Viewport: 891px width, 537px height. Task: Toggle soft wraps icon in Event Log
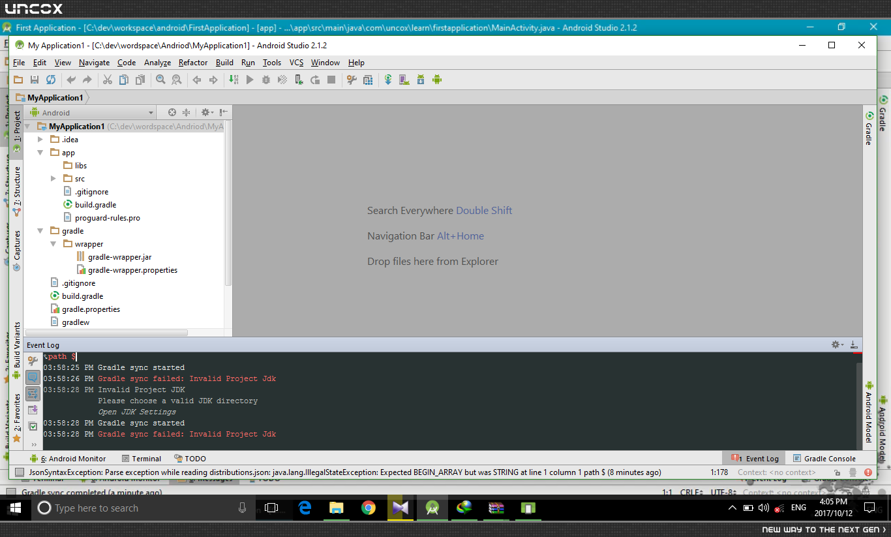[33, 393]
